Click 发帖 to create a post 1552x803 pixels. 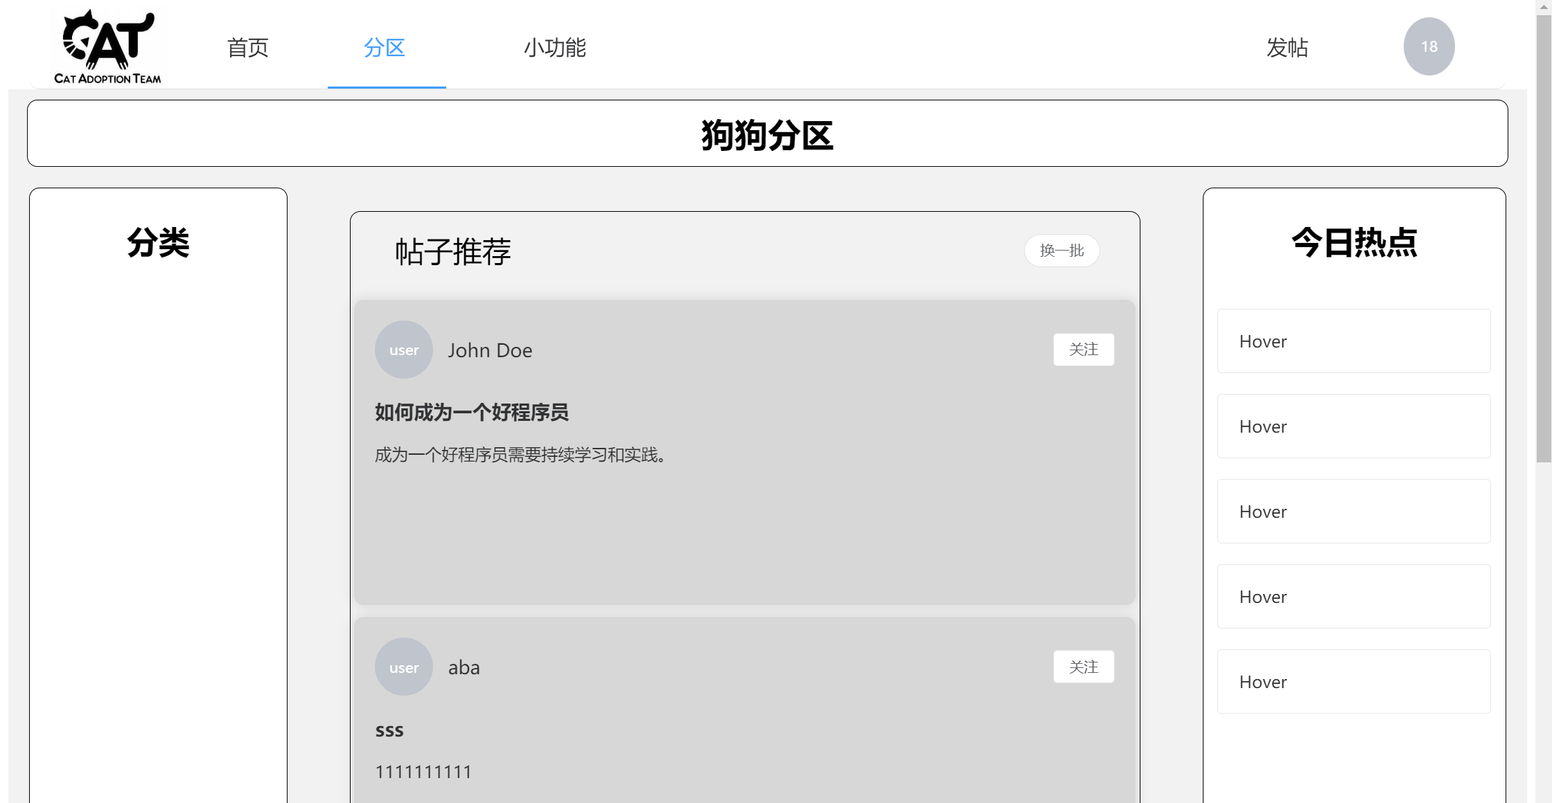[1287, 47]
